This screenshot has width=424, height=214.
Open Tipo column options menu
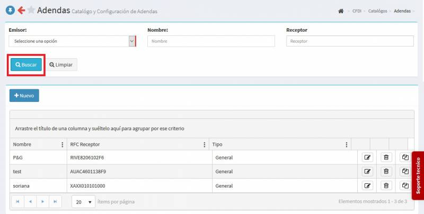point(347,145)
